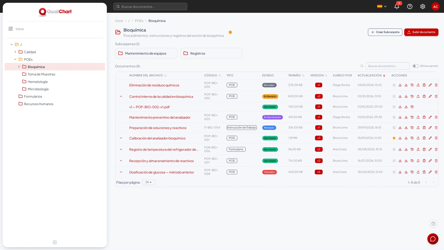Upload new version for Mantenimiento preventivo del analizador
The width and height of the screenshot is (444, 250).
(x=418, y=117)
